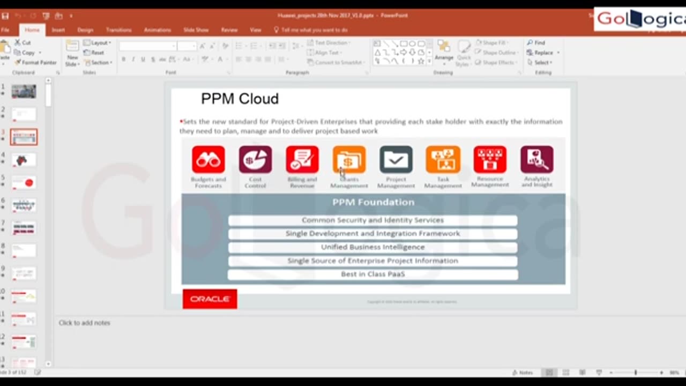Screen dimensions: 686x386
Task: Click the Align Text button
Action: click(x=324, y=53)
